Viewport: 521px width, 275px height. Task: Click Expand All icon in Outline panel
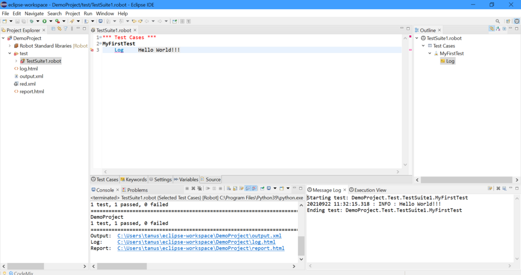tap(504, 29)
